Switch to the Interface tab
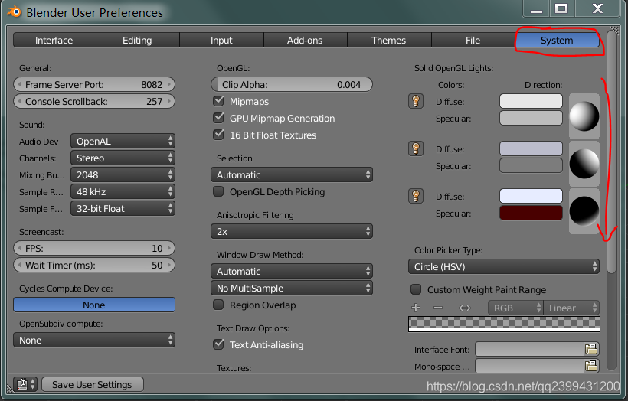Image resolution: width=628 pixels, height=401 pixels. coord(54,40)
